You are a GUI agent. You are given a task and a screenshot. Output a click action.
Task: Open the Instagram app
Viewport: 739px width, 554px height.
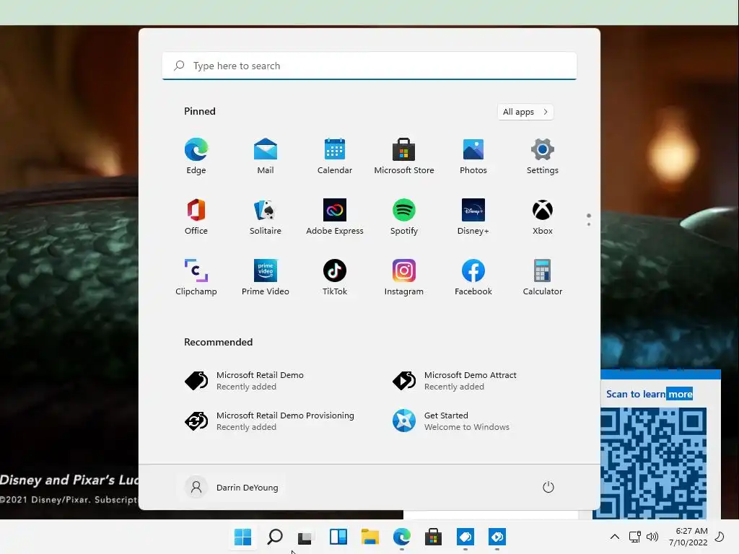(x=404, y=278)
